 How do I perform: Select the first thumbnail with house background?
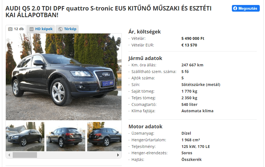pyautogui.click(x=25, y=137)
